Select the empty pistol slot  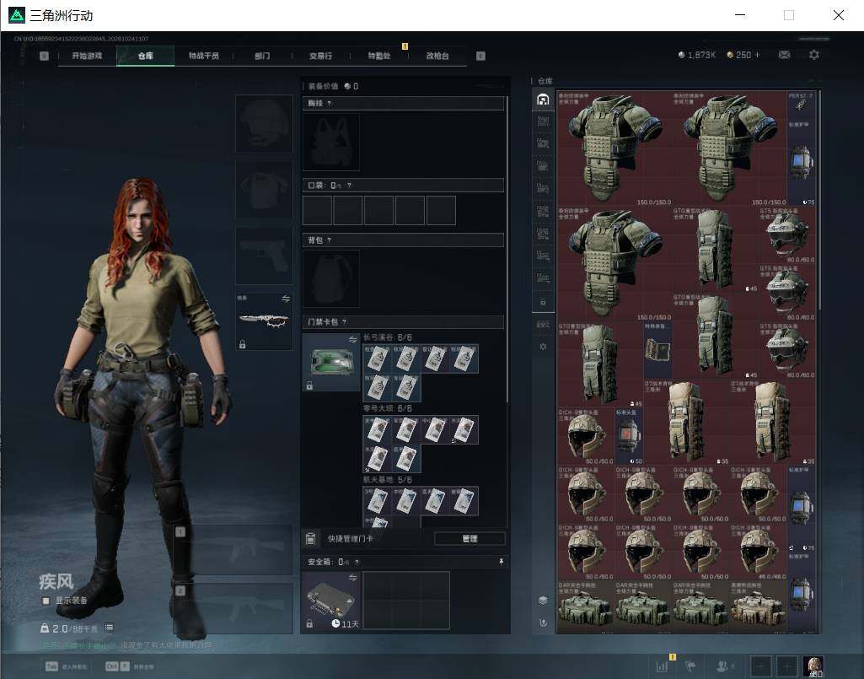(x=264, y=256)
